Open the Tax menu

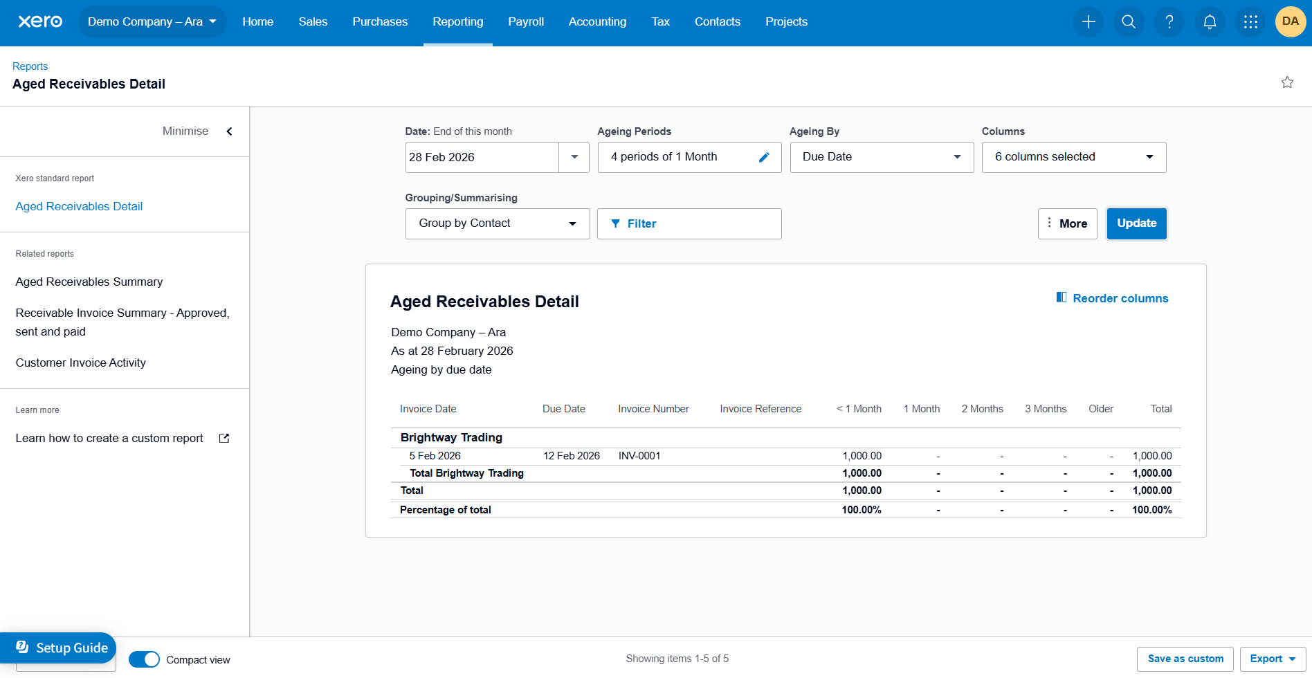coord(661,21)
